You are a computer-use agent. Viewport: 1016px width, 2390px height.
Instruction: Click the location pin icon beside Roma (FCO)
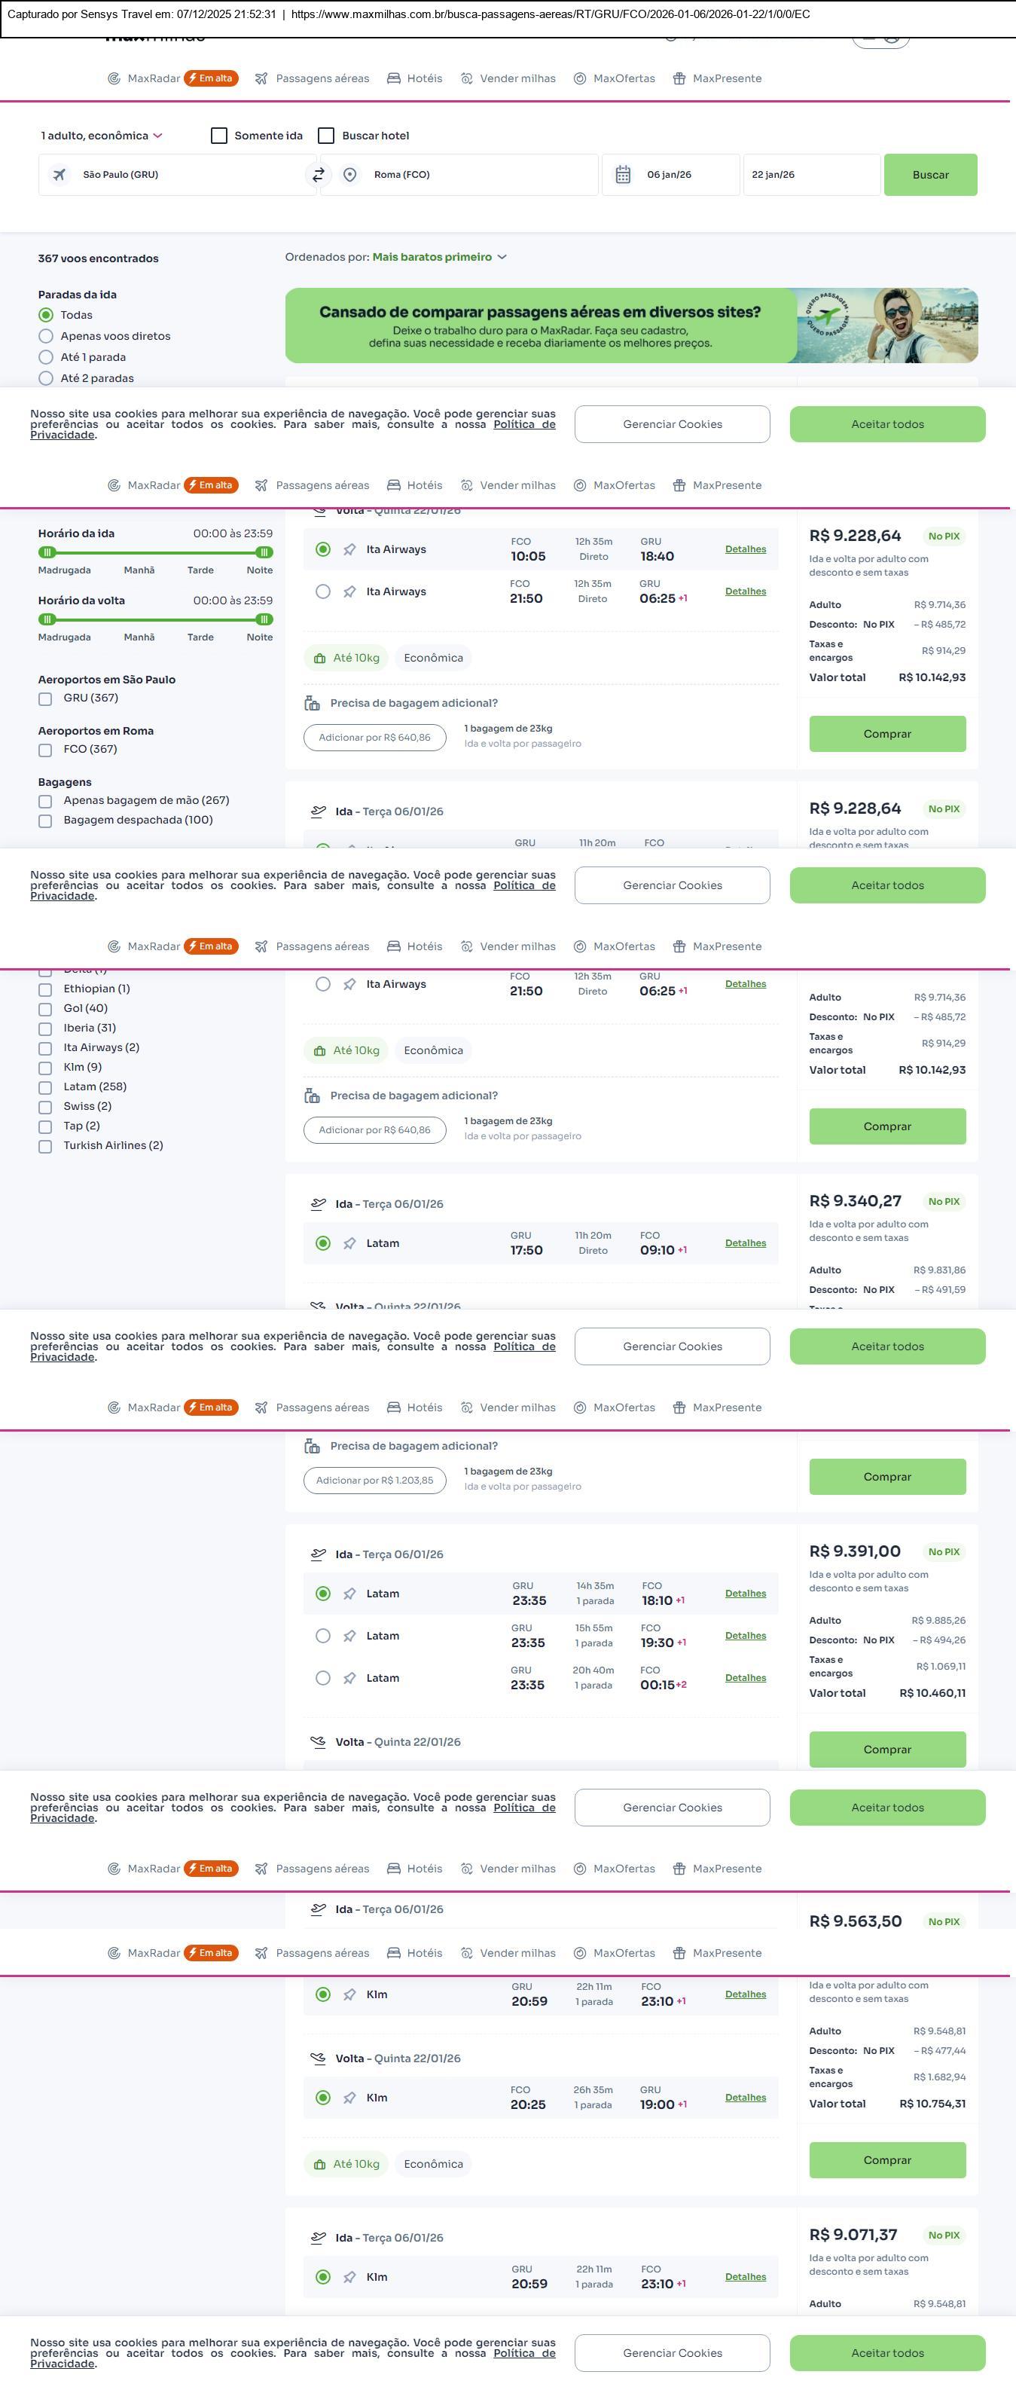[x=349, y=174]
